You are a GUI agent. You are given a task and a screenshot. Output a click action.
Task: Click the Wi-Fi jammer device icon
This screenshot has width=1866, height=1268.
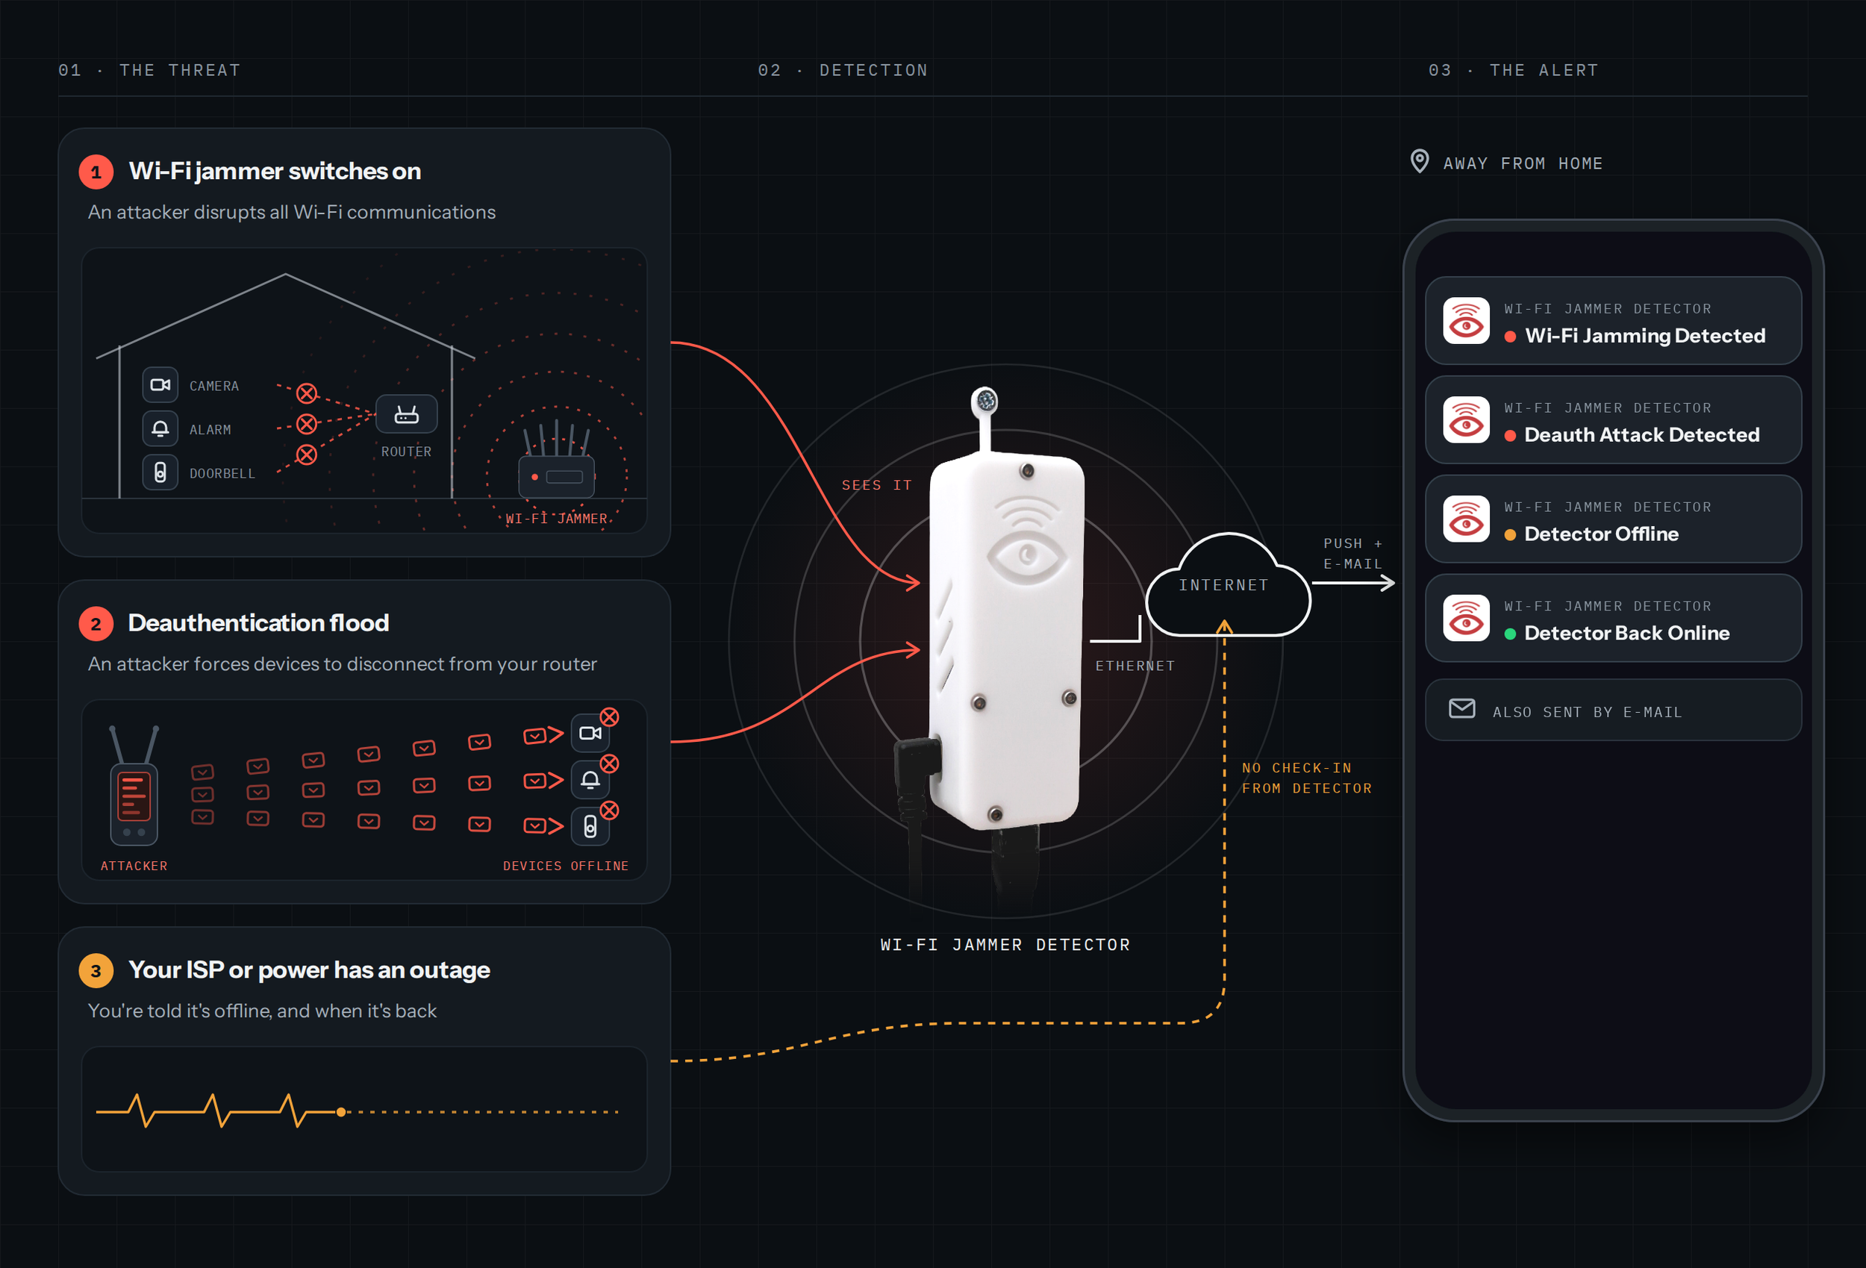[x=556, y=462]
